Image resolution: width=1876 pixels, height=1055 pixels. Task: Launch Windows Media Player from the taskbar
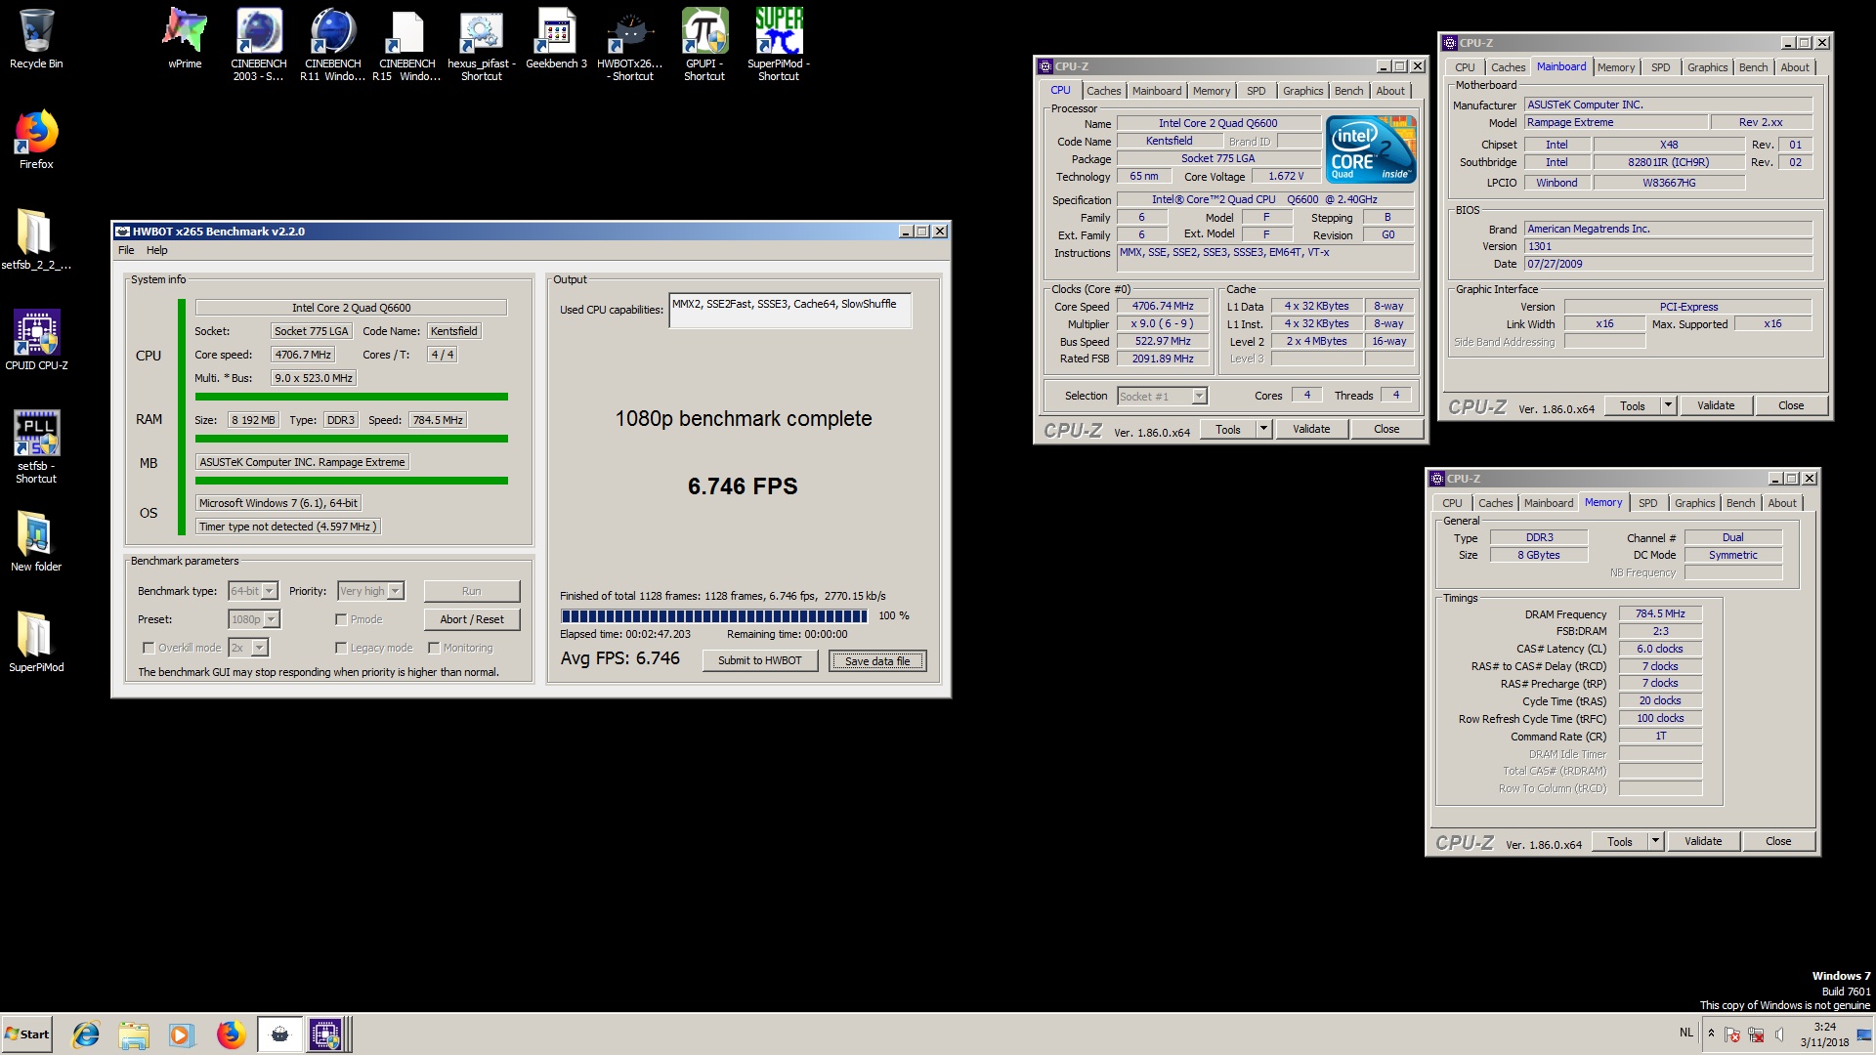(x=181, y=1034)
